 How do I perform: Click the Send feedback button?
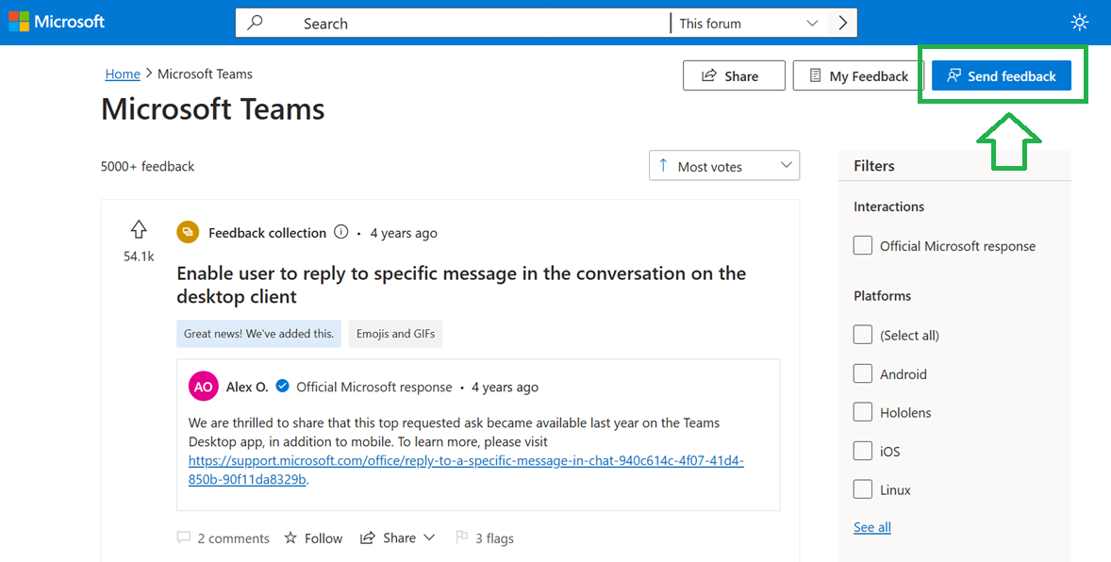coord(1002,75)
